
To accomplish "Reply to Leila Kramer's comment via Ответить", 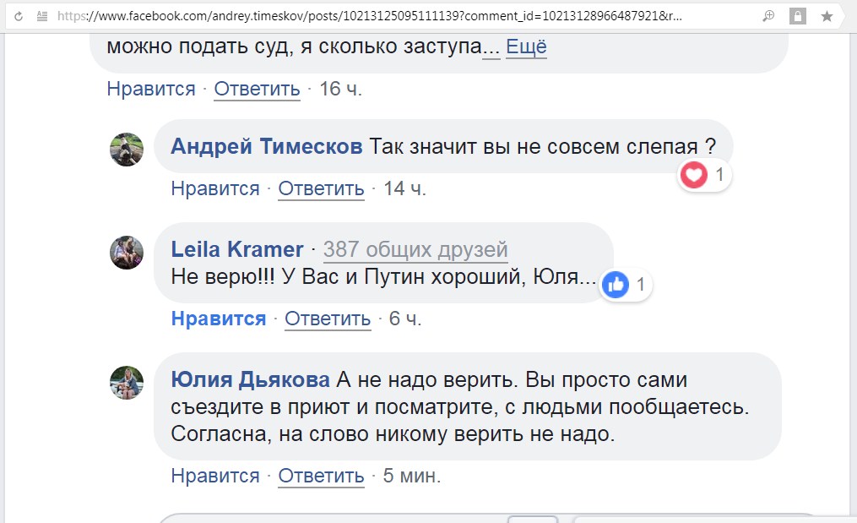I will pos(328,319).
